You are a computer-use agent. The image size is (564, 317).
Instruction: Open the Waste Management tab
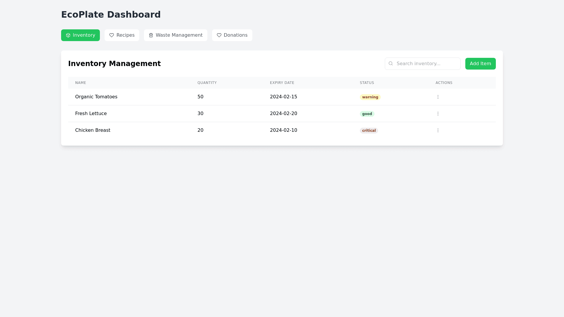click(x=176, y=35)
